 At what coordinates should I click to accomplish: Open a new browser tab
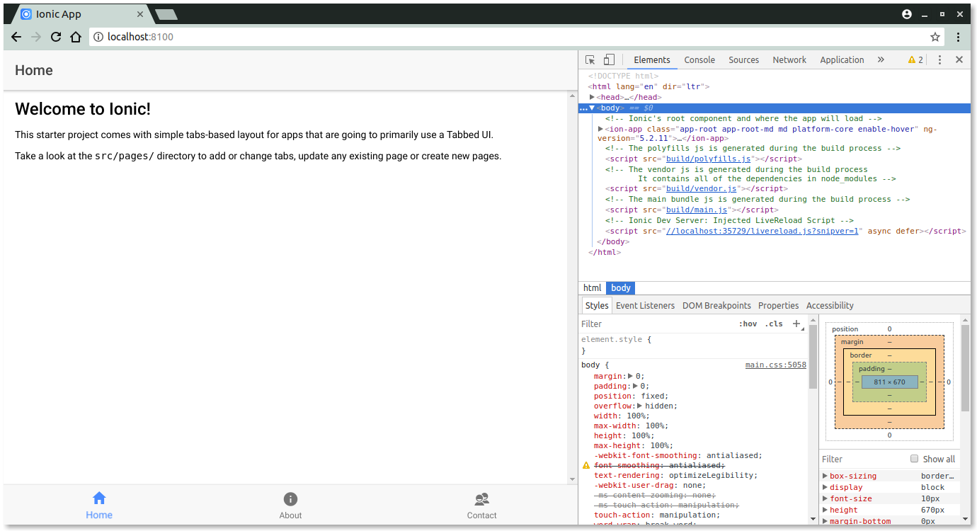pos(166,14)
